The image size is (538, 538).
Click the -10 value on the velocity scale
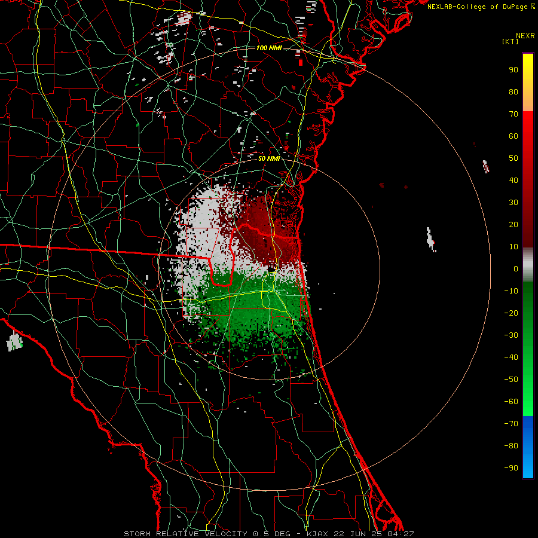pos(511,291)
